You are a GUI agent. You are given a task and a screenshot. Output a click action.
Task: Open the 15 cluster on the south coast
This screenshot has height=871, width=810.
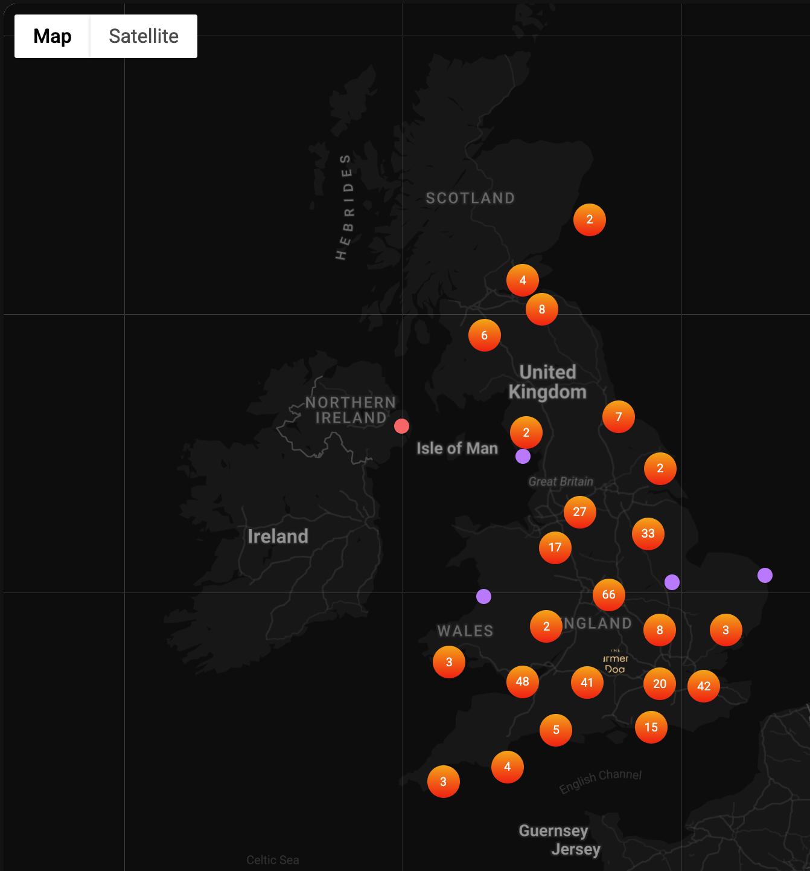point(651,727)
